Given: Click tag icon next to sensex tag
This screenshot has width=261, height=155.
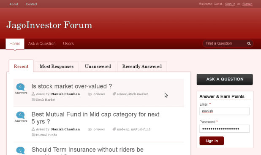Looking at the screenshot, I should [x=114, y=94].
